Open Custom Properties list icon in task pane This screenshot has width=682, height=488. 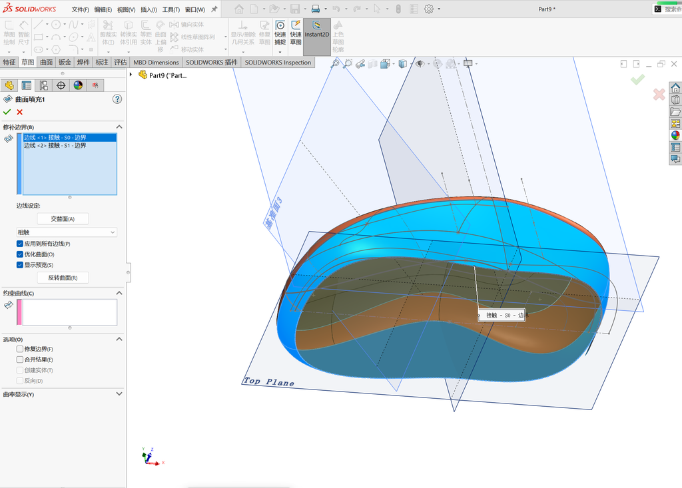[x=675, y=147]
